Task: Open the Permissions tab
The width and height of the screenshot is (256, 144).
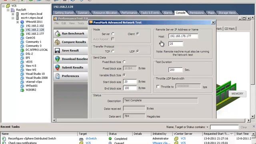Action: [x=196, y=13]
